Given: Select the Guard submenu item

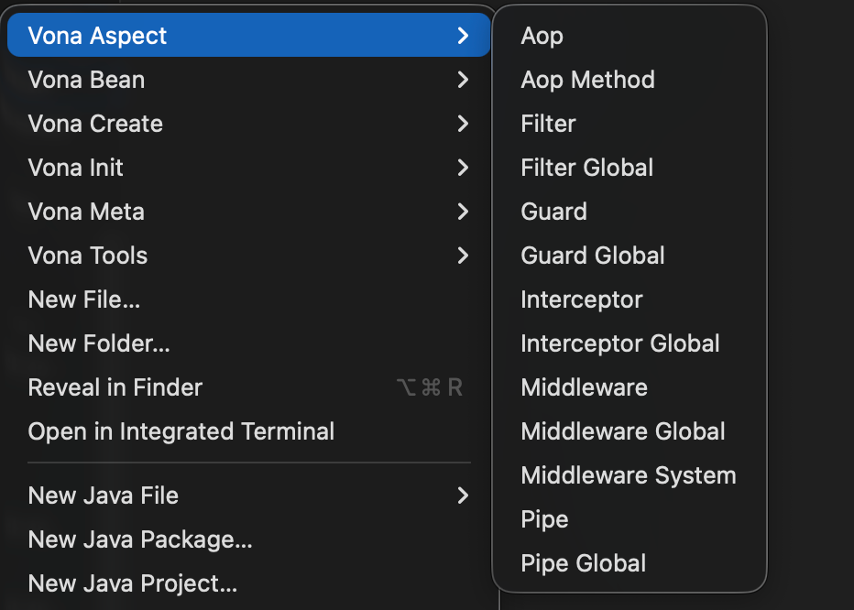Looking at the screenshot, I should pyautogui.click(x=553, y=212).
